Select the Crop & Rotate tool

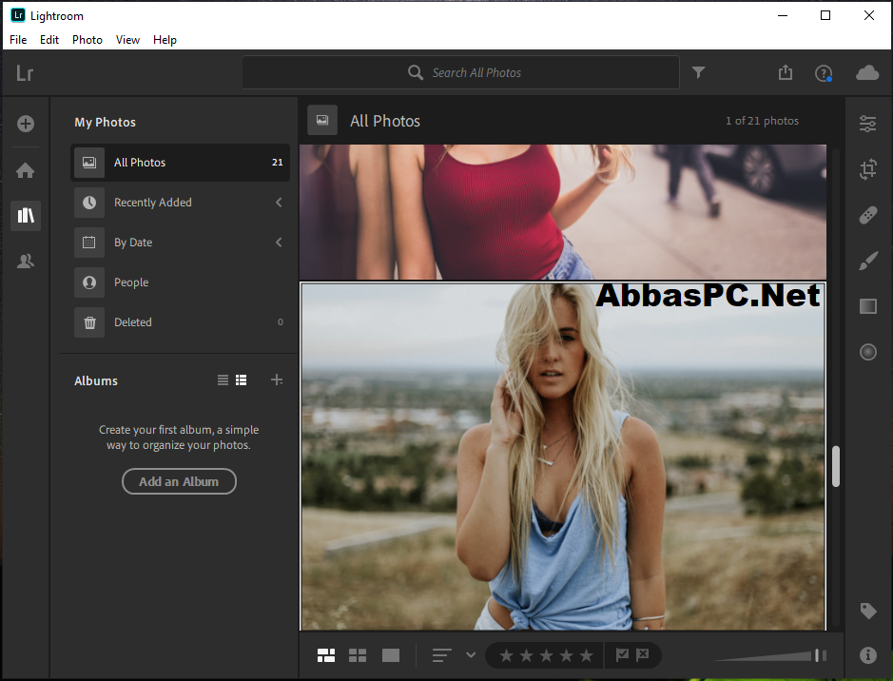[x=867, y=169]
